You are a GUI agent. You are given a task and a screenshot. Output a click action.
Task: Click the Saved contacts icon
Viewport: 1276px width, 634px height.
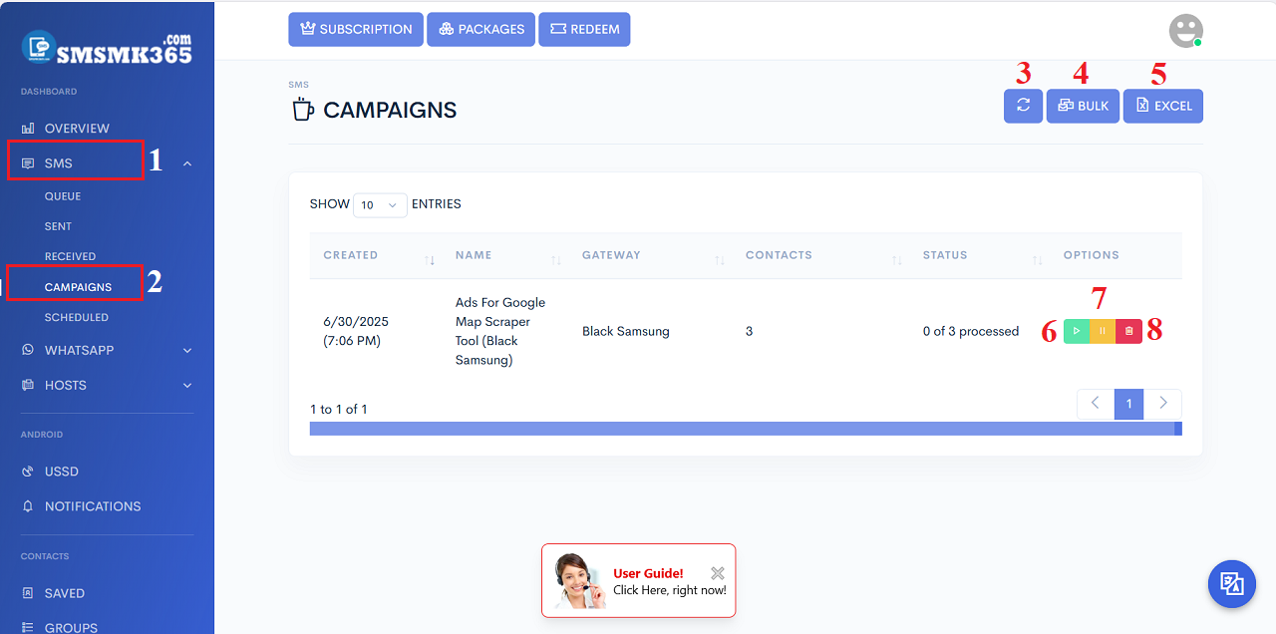point(28,593)
